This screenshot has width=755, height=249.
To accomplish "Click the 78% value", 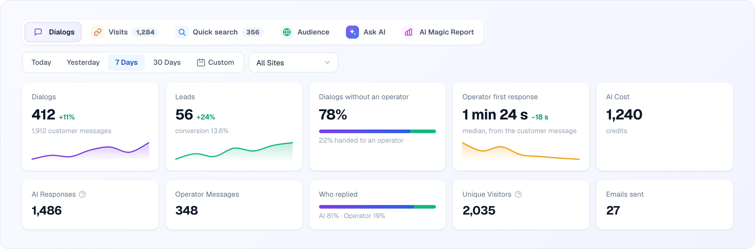I will pyautogui.click(x=333, y=115).
